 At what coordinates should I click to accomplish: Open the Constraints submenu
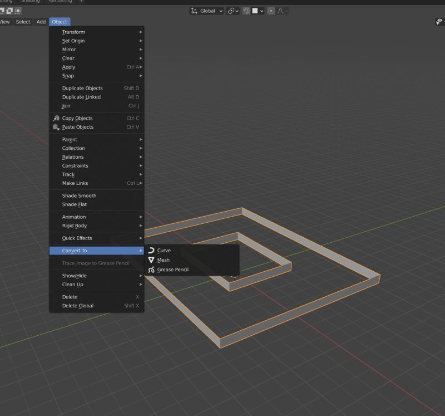coord(97,165)
